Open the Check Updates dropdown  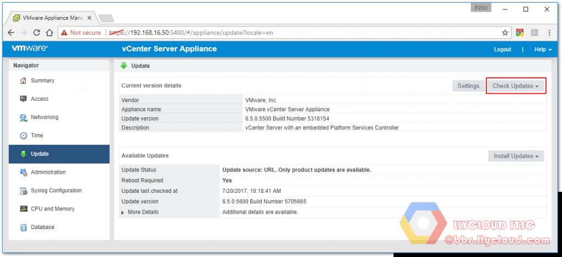point(515,86)
